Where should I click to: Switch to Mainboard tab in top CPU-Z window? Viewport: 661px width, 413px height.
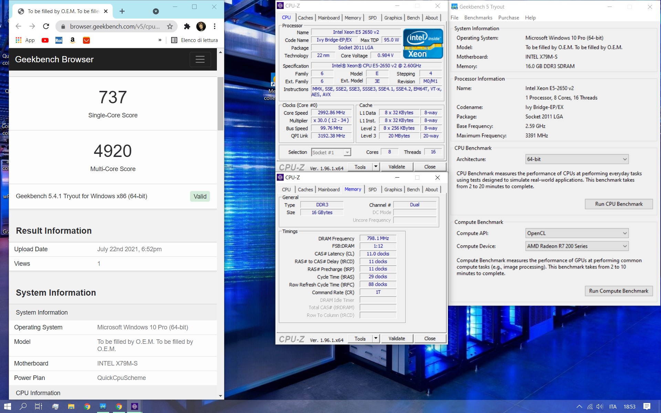pyautogui.click(x=328, y=18)
